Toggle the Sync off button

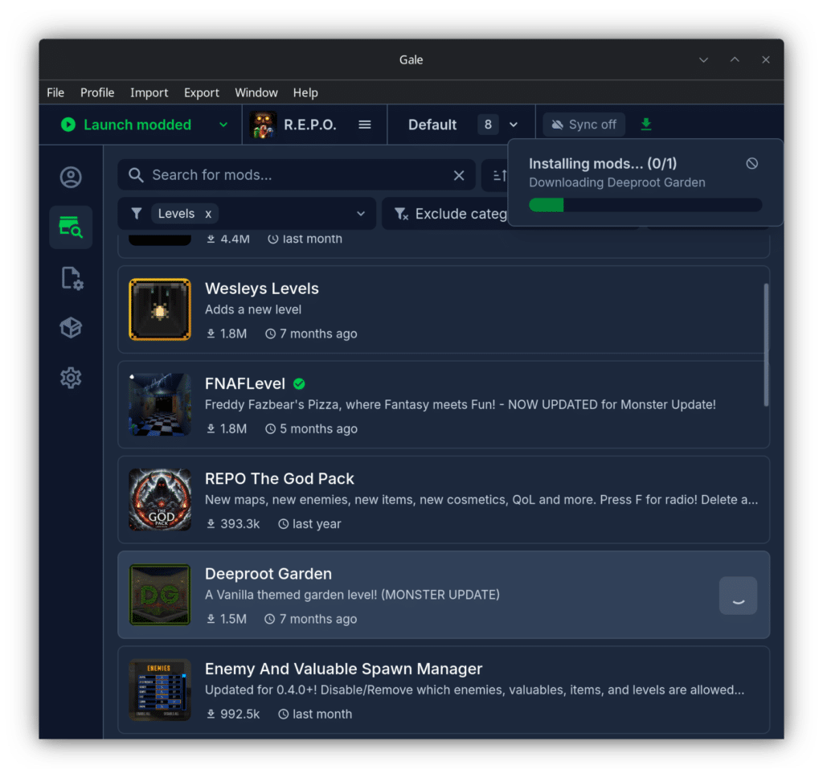pyautogui.click(x=584, y=125)
